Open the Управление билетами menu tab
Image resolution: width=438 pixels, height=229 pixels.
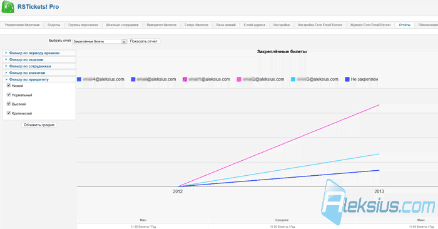tap(22, 25)
